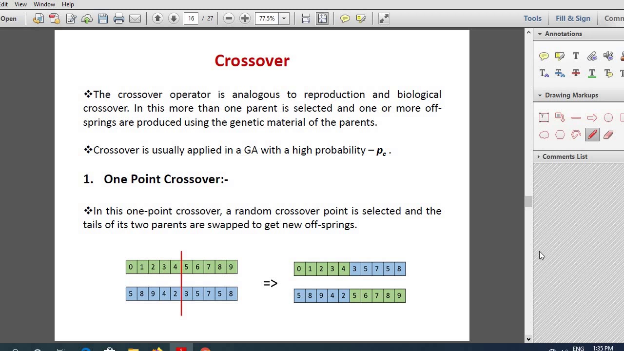Switch to read mode expand icon
624x351 pixels.
click(384, 19)
